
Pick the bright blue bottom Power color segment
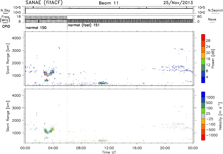click(x=203, y=80)
